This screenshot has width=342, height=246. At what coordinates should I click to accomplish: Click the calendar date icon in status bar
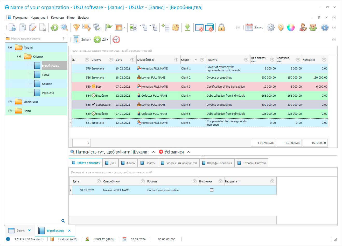(124, 239)
